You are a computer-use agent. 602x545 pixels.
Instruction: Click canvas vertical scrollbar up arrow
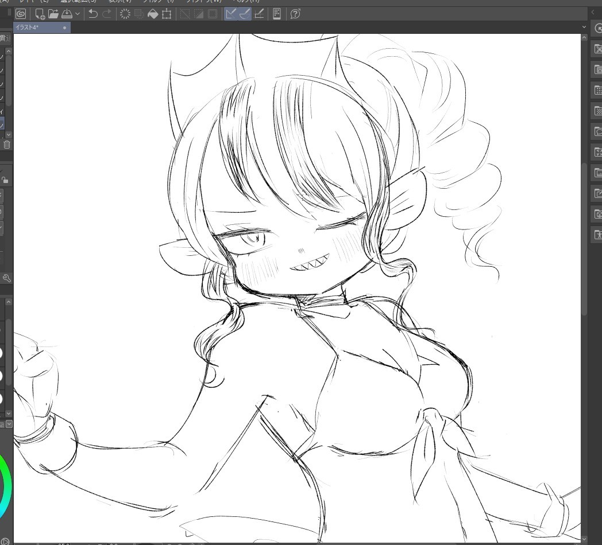tap(584, 38)
